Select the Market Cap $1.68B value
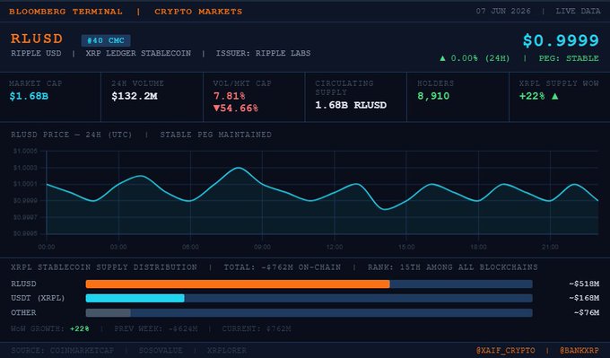 pos(29,96)
